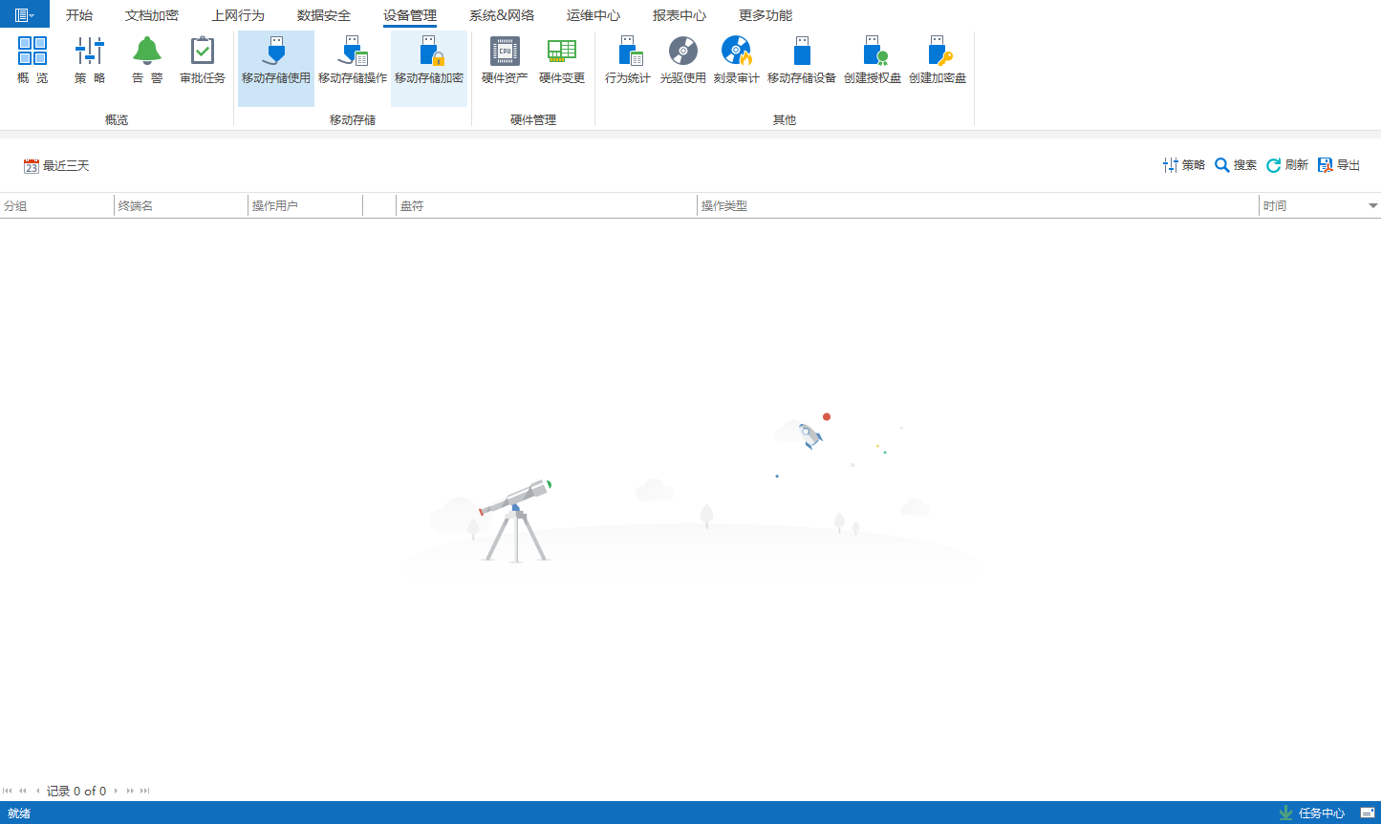The height and width of the screenshot is (824, 1381).
Task: Export records with the 导出 button
Action: click(x=1339, y=165)
